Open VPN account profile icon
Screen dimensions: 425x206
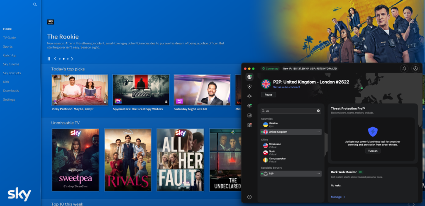click(x=415, y=68)
